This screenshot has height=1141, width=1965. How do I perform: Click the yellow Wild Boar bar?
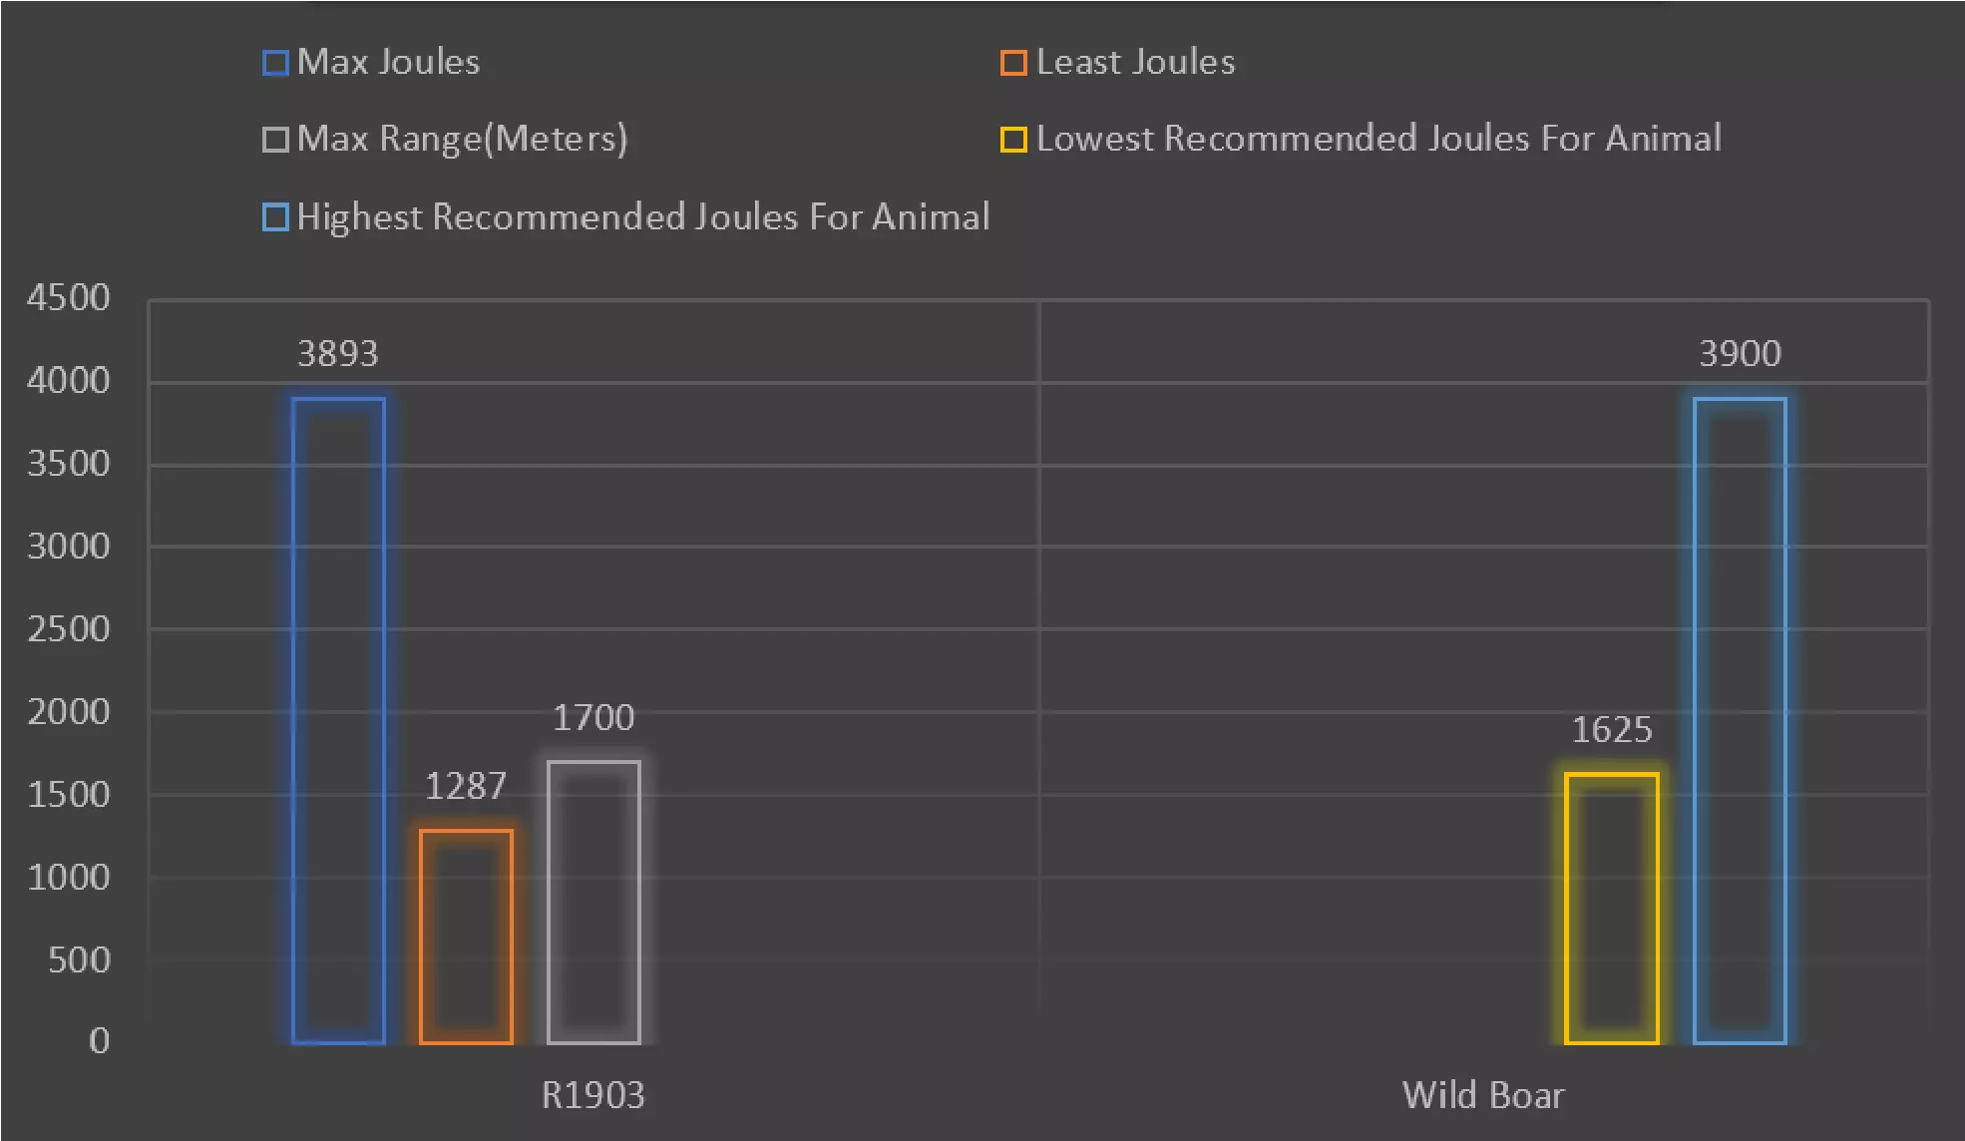coord(1611,908)
